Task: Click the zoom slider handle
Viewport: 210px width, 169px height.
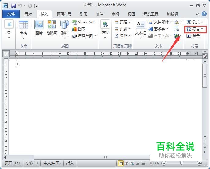Action: pyautogui.click(x=182, y=163)
